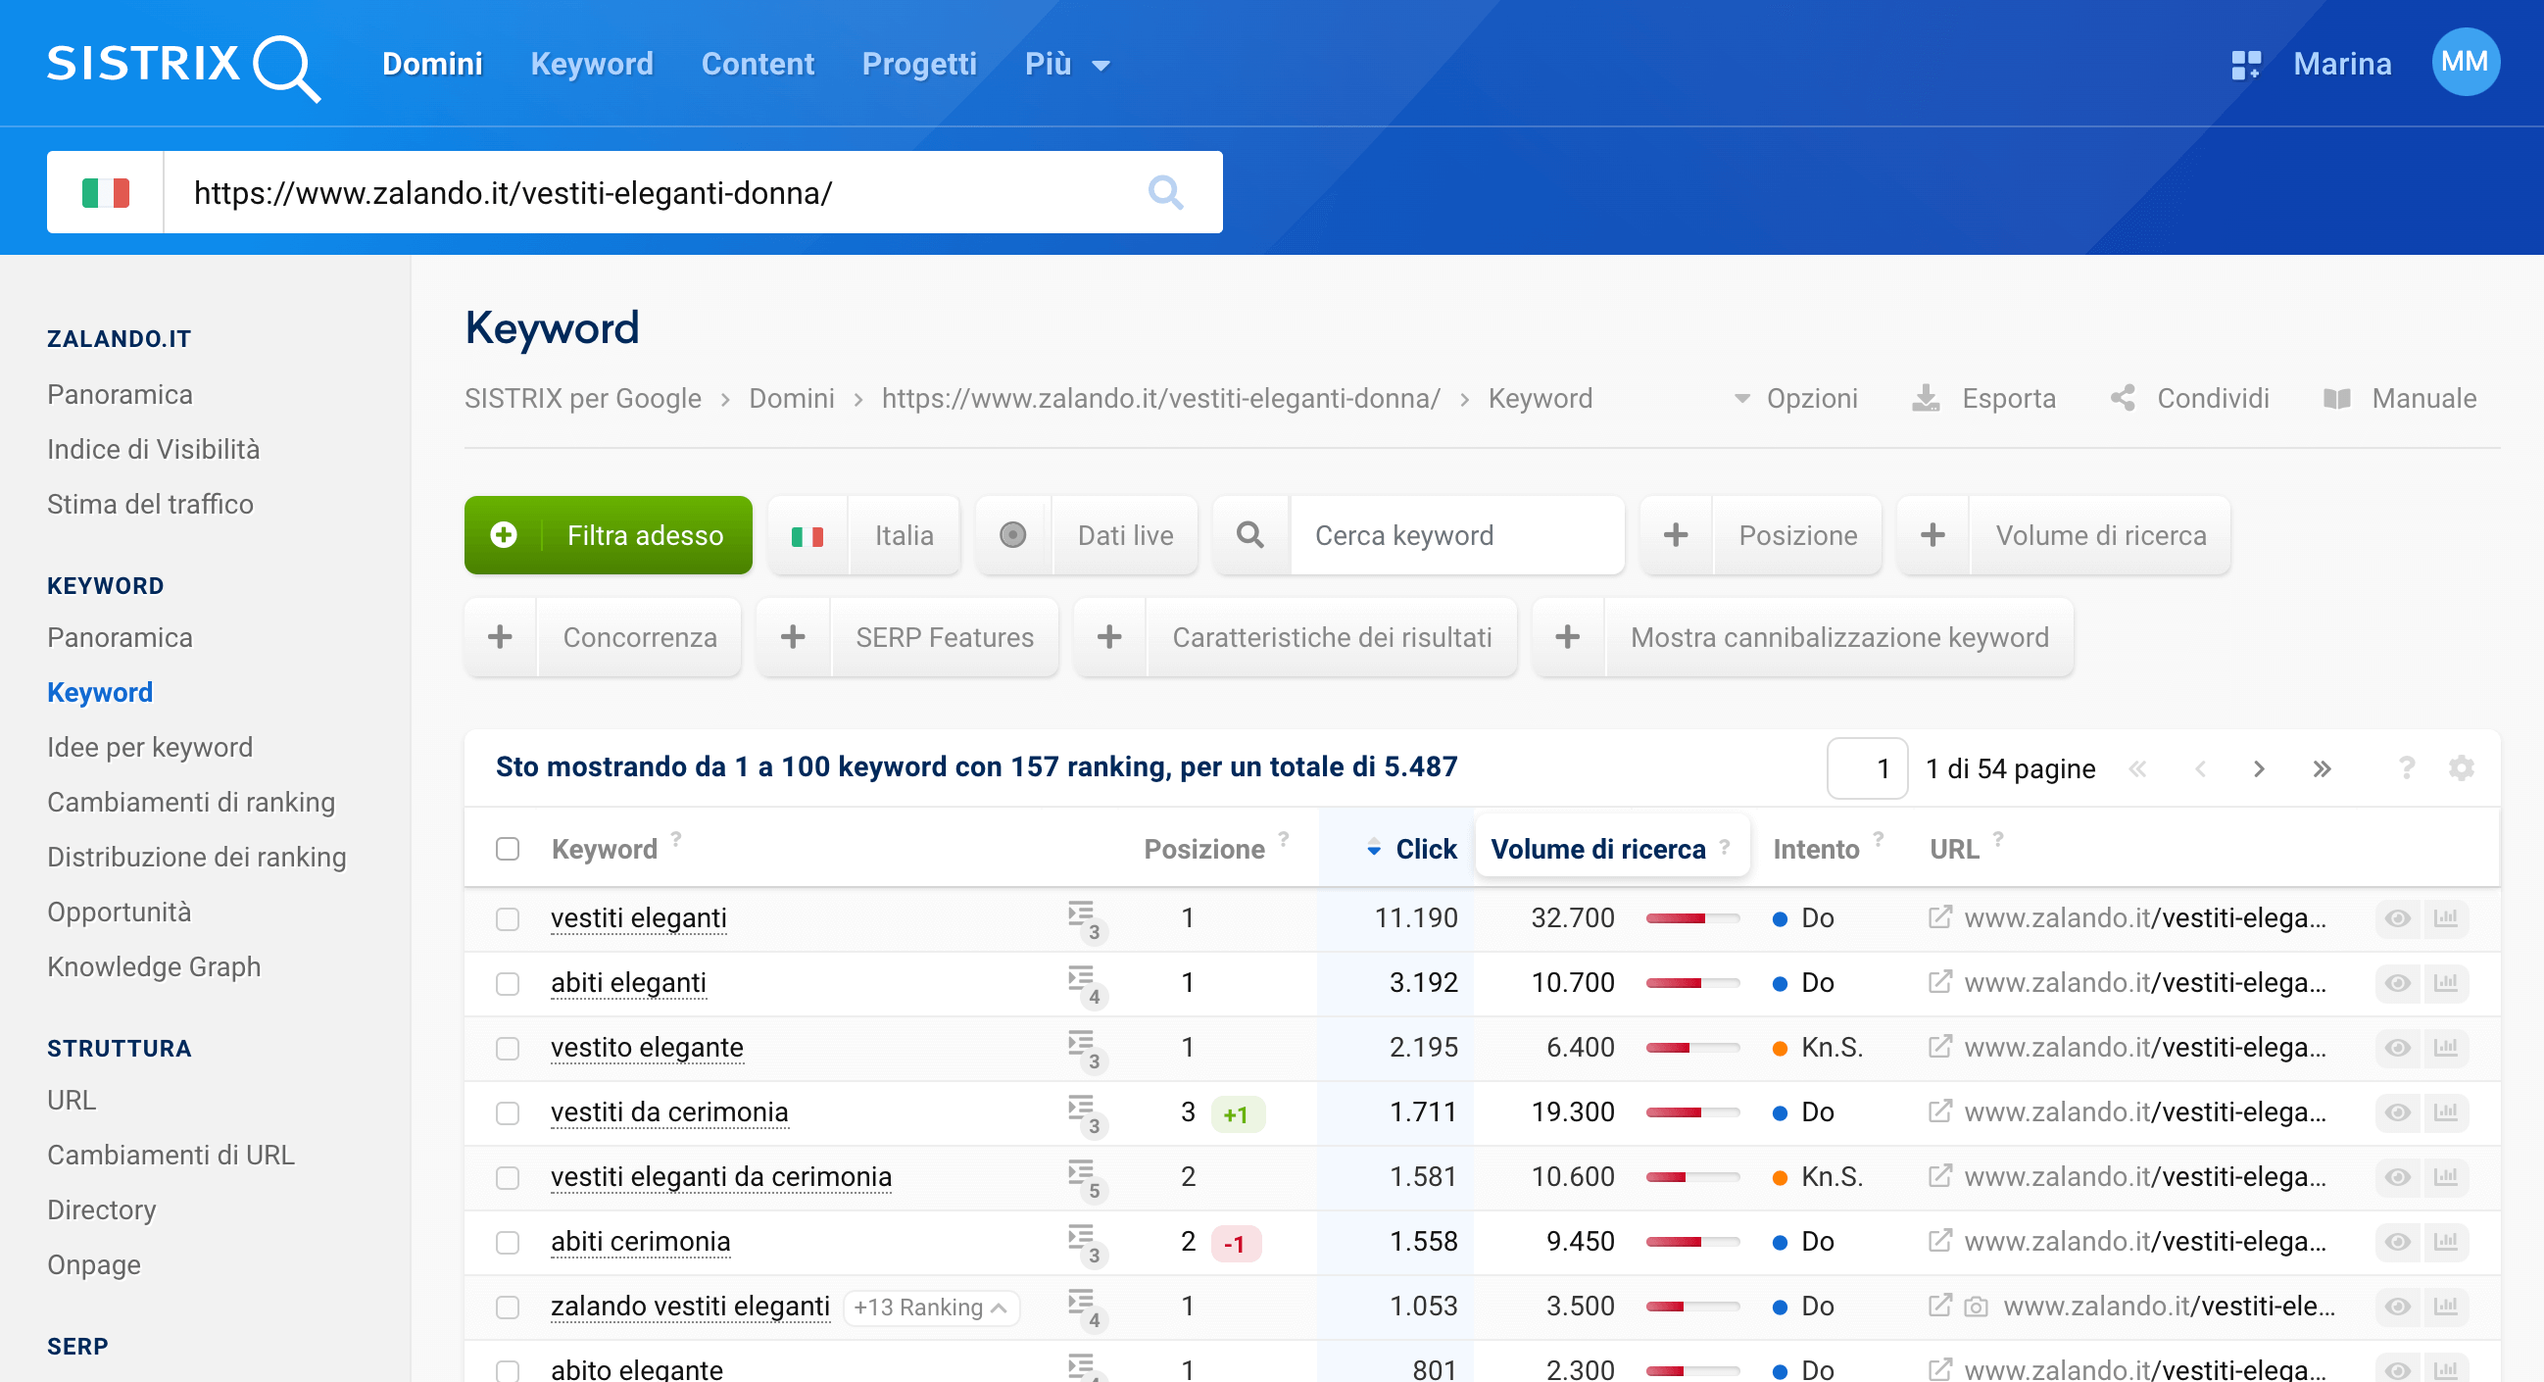Open the Dati live data selector

[x=1087, y=535]
